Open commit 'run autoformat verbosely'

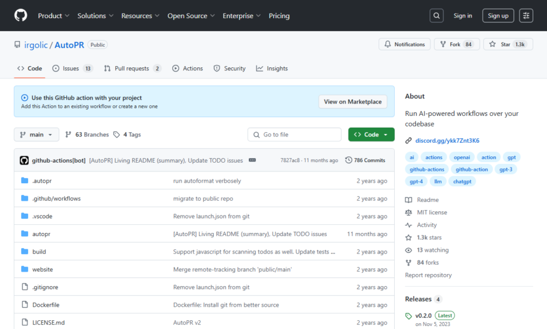coord(207,181)
